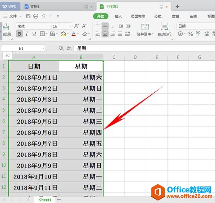Increase font size with A+ icon
Screen dimensions: 215x203
77,26
